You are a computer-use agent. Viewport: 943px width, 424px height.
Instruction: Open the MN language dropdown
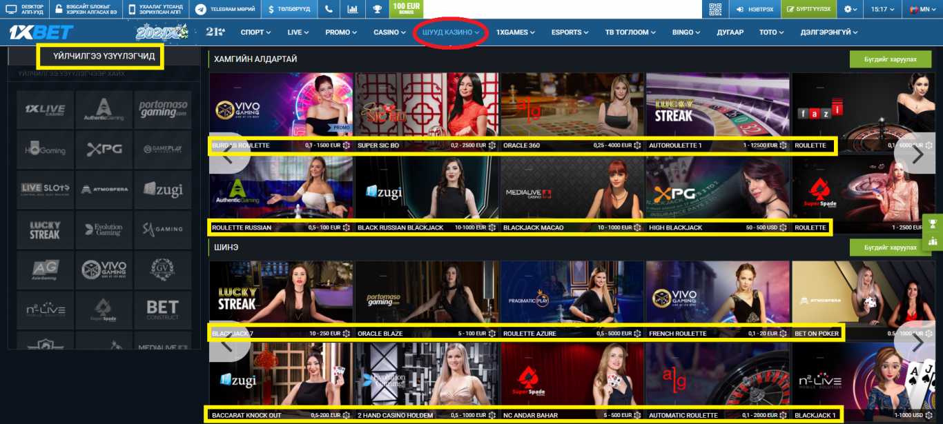click(x=923, y=10)
